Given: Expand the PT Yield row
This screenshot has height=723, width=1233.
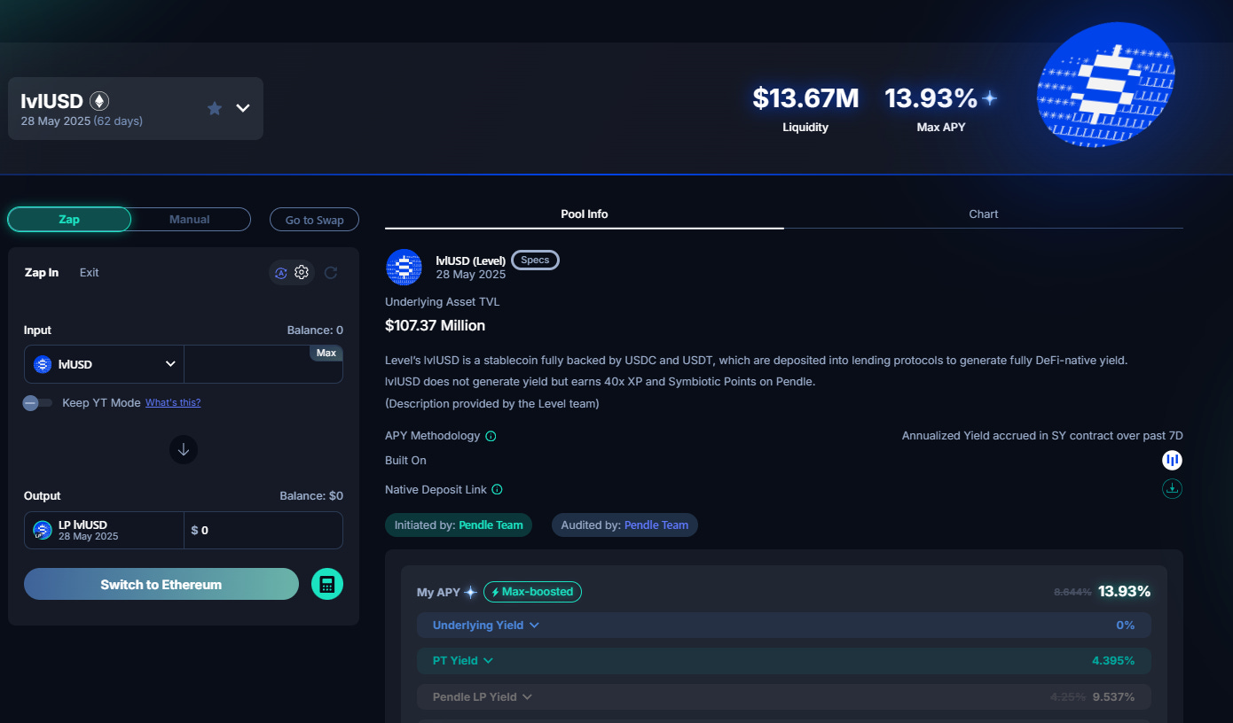Looking at the screenshot, I should tap(784, 660).
